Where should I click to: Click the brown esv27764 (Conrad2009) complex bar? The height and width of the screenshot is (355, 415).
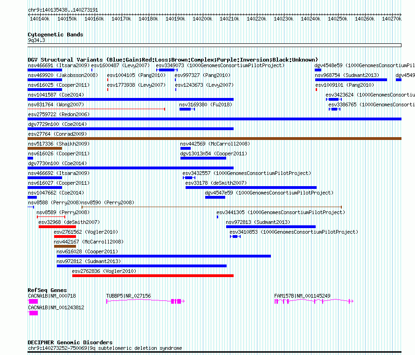[214, 139]
